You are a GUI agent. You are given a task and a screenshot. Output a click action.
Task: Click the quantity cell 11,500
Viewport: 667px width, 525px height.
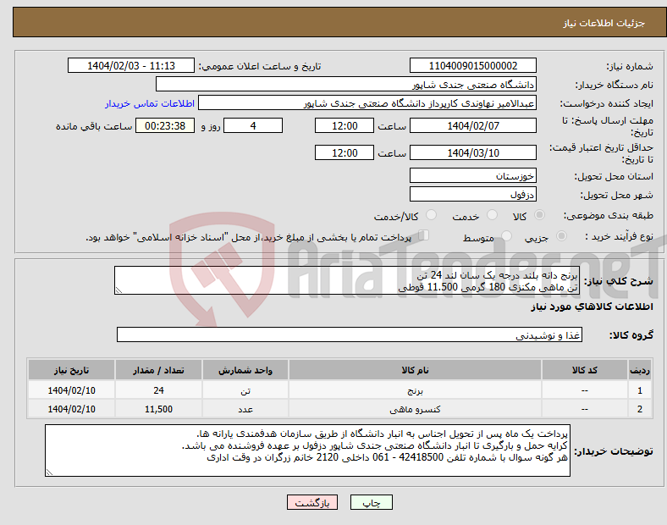pos(158,409)
